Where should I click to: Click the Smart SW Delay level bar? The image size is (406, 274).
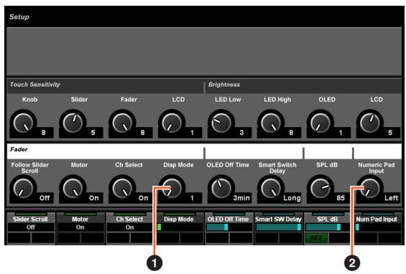[x=279, y=227]
